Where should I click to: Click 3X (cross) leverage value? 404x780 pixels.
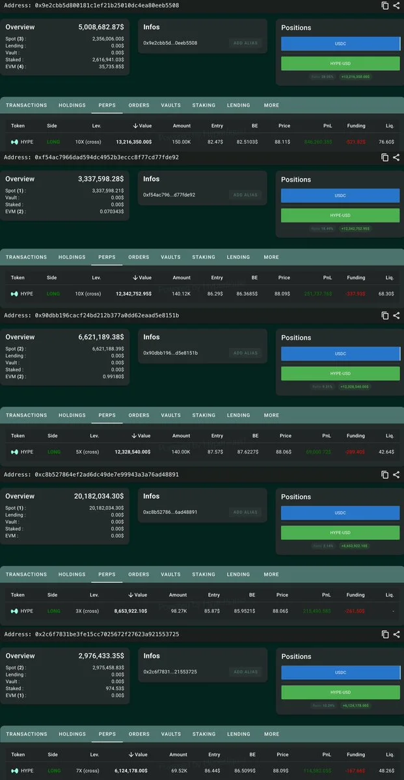pos(87,611)
